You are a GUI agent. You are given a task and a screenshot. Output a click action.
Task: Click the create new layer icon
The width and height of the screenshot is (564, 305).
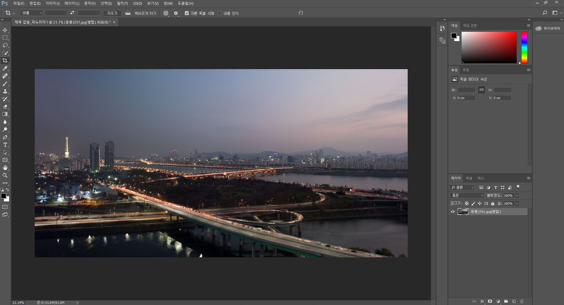(514, 301)
